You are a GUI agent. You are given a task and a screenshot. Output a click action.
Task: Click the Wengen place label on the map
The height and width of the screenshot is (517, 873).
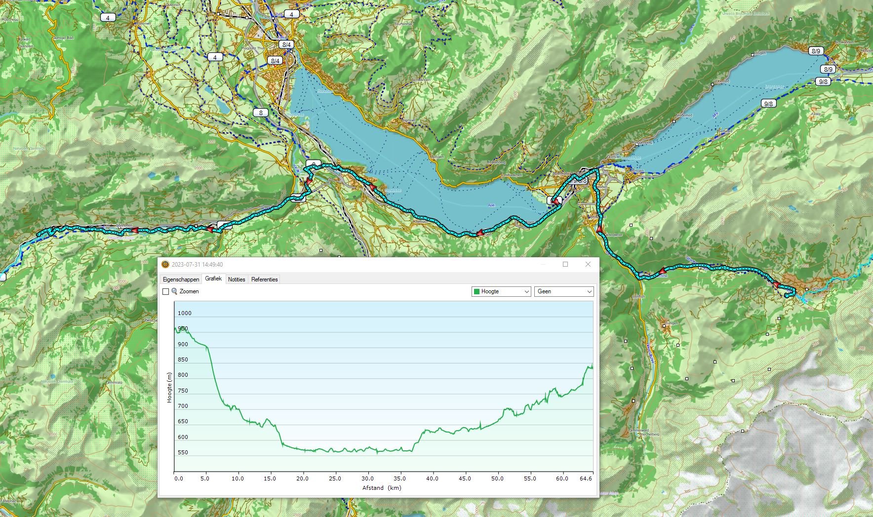672,323
